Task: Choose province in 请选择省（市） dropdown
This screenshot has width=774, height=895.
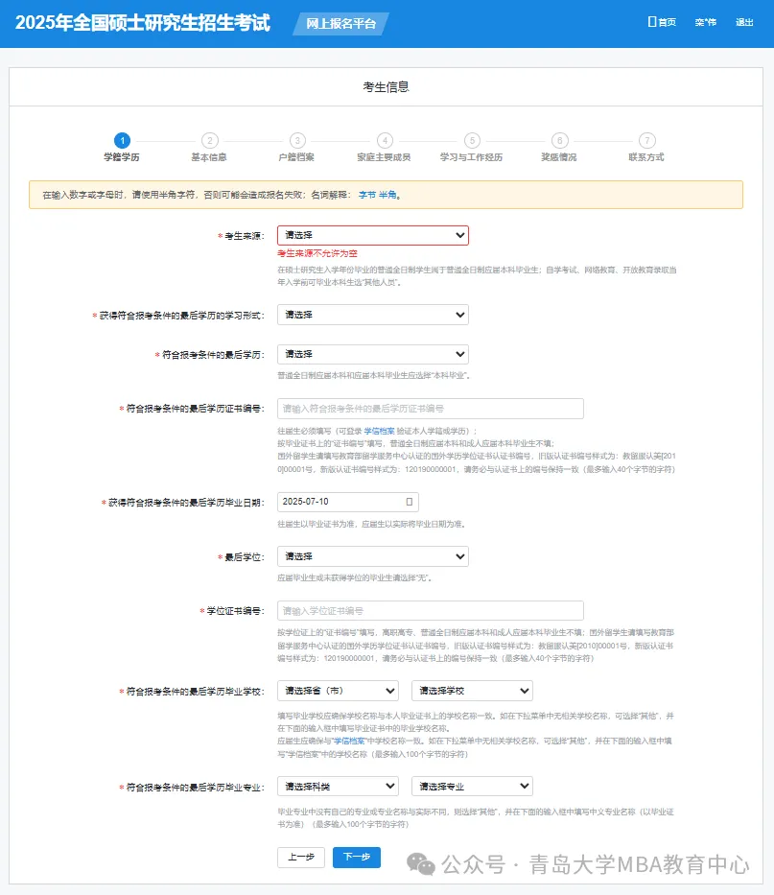Action: [x=338, y=691]
